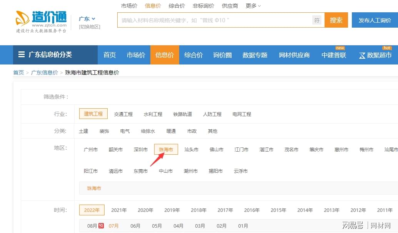Image resolution: width=398 pixels, height=233 pixels.
Task: Select the highlighted 信息价 navigation tab
Action: pos(165,55)
